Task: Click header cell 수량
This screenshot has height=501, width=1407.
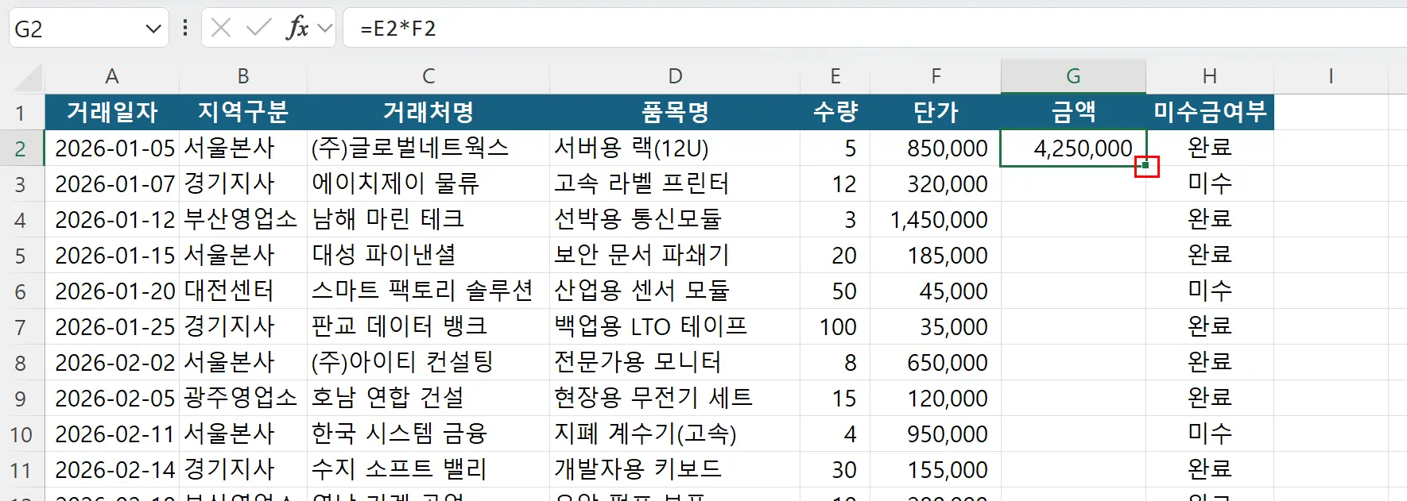Action: coord(835,112)
